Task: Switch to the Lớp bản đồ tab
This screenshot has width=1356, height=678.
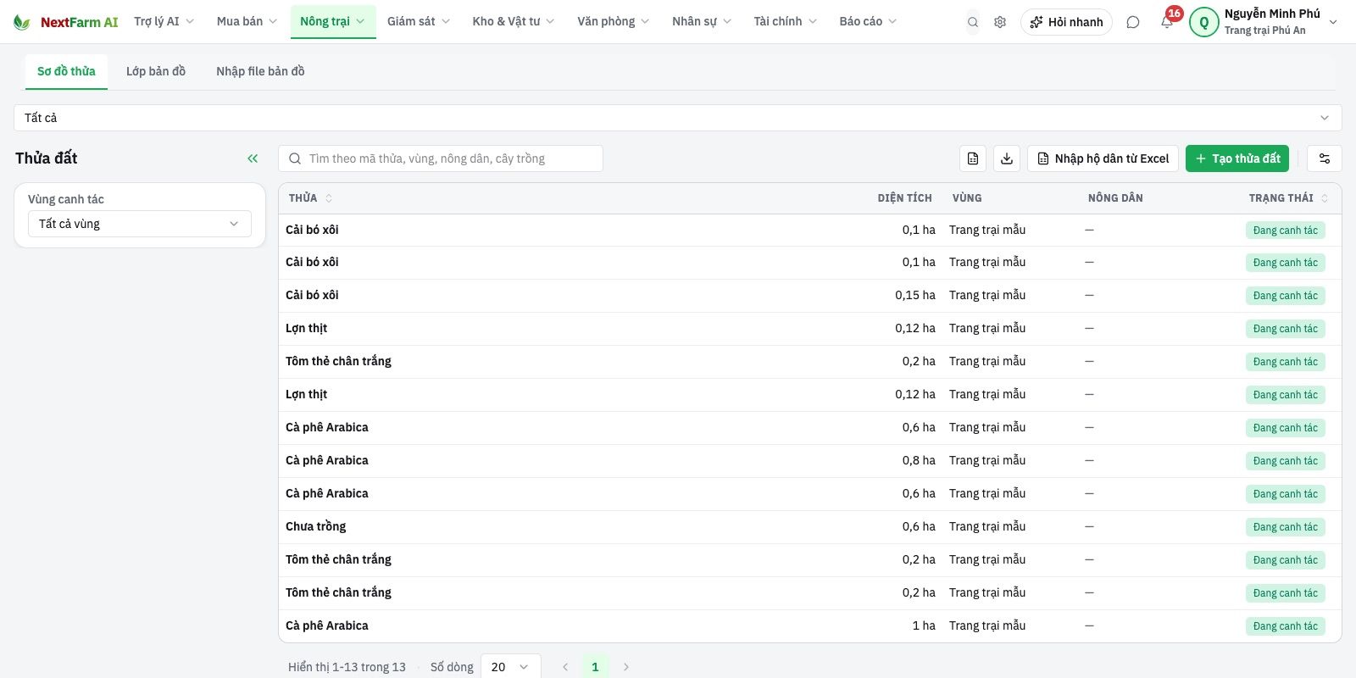Action: [x=156, y=71]
